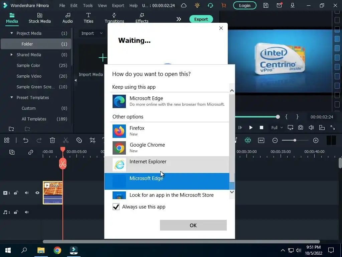Collapse the Project Media tree
Image resolution: width=342 pixels, height=257 pixels.
point(12,33)
